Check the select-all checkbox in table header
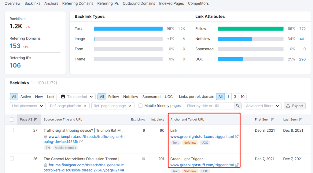Image resolution: width=313 pixels, height=173 pixels. coord(12,120)
